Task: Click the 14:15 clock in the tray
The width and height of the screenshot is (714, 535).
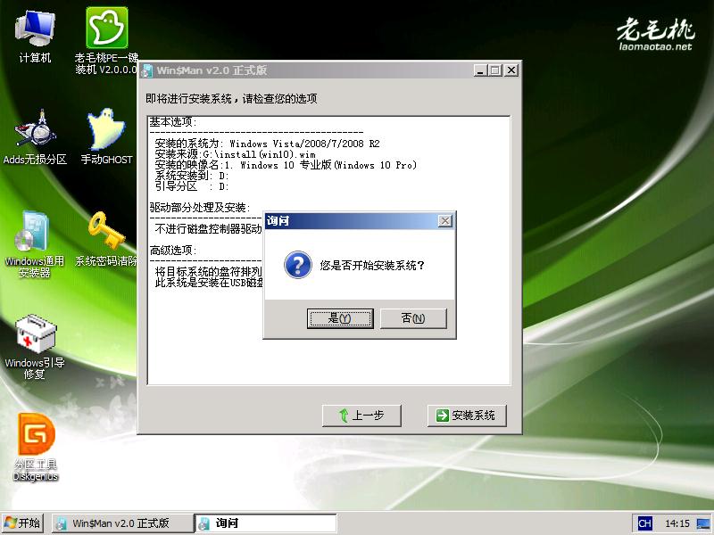Action: [x=677, y=523]
